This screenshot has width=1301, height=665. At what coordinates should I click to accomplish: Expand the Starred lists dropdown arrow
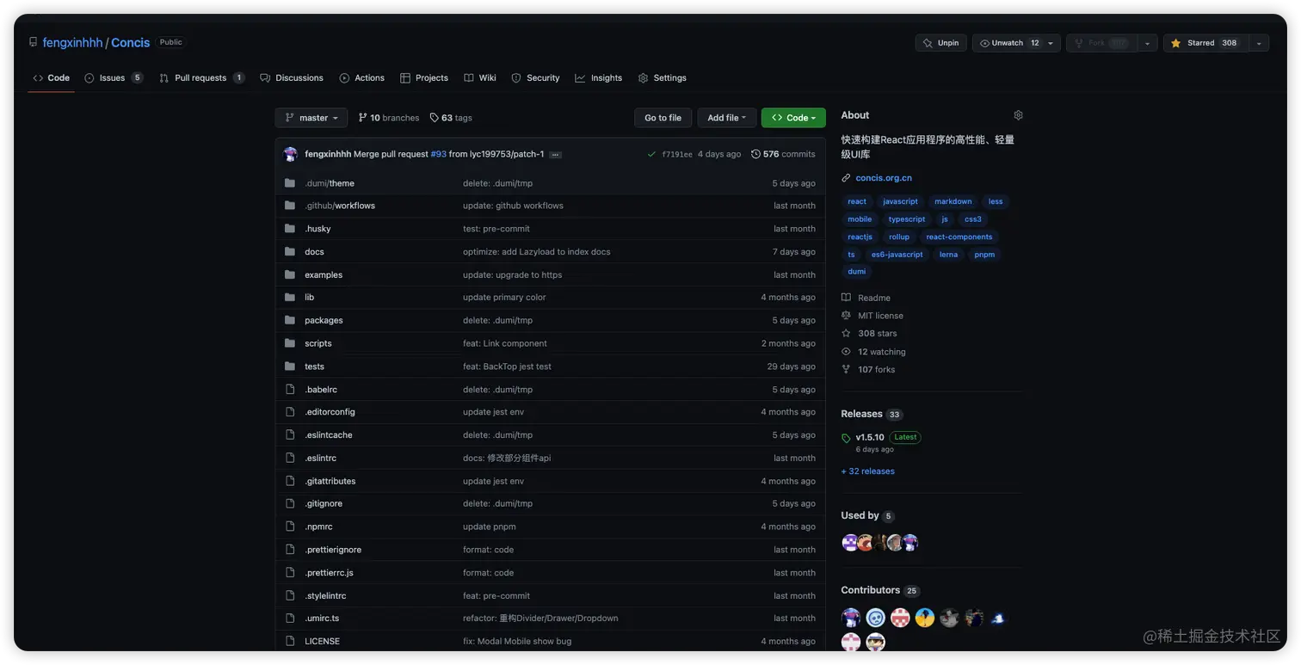tap(1259, 43)
